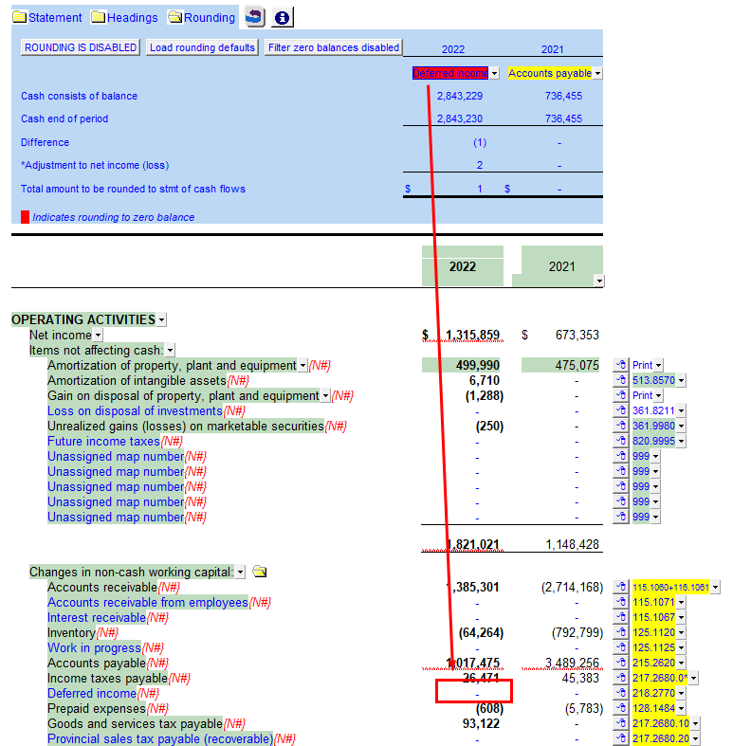Expand the OPERATING ACTIVITIES dropdown

(x=162, y=319)
